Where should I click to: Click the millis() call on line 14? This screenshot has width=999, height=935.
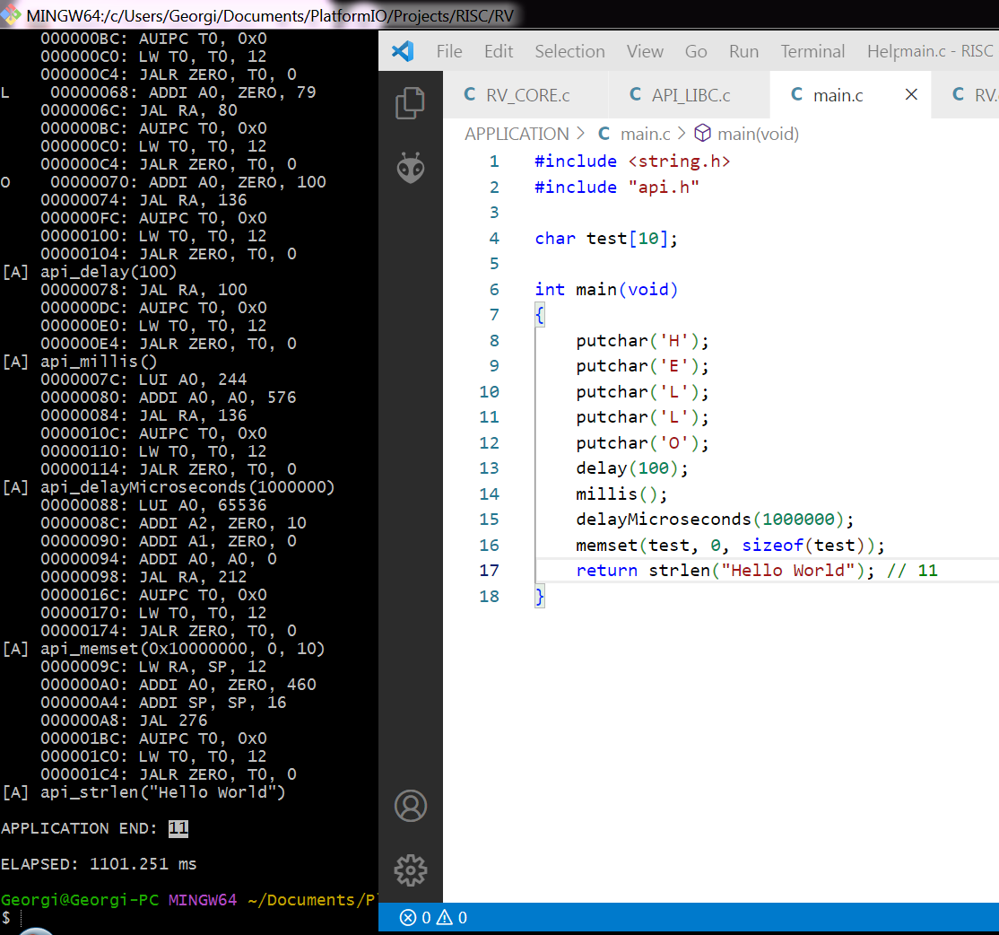[x=621, y=494]
